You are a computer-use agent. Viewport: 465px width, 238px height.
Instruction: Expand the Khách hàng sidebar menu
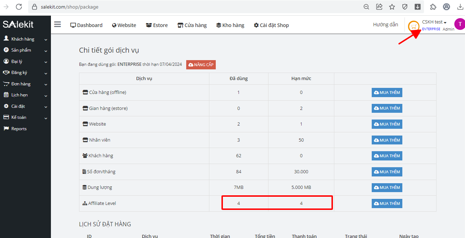pos(25,39)
